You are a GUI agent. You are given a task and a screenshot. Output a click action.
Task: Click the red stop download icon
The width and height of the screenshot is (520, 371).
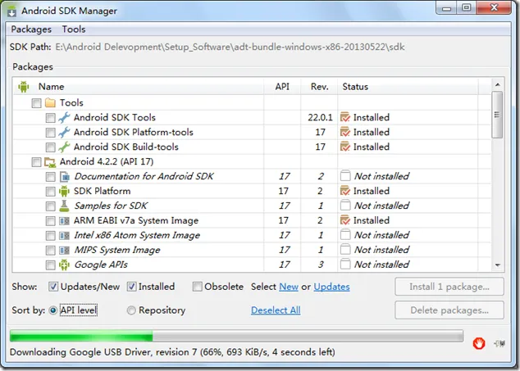[479, 343]
